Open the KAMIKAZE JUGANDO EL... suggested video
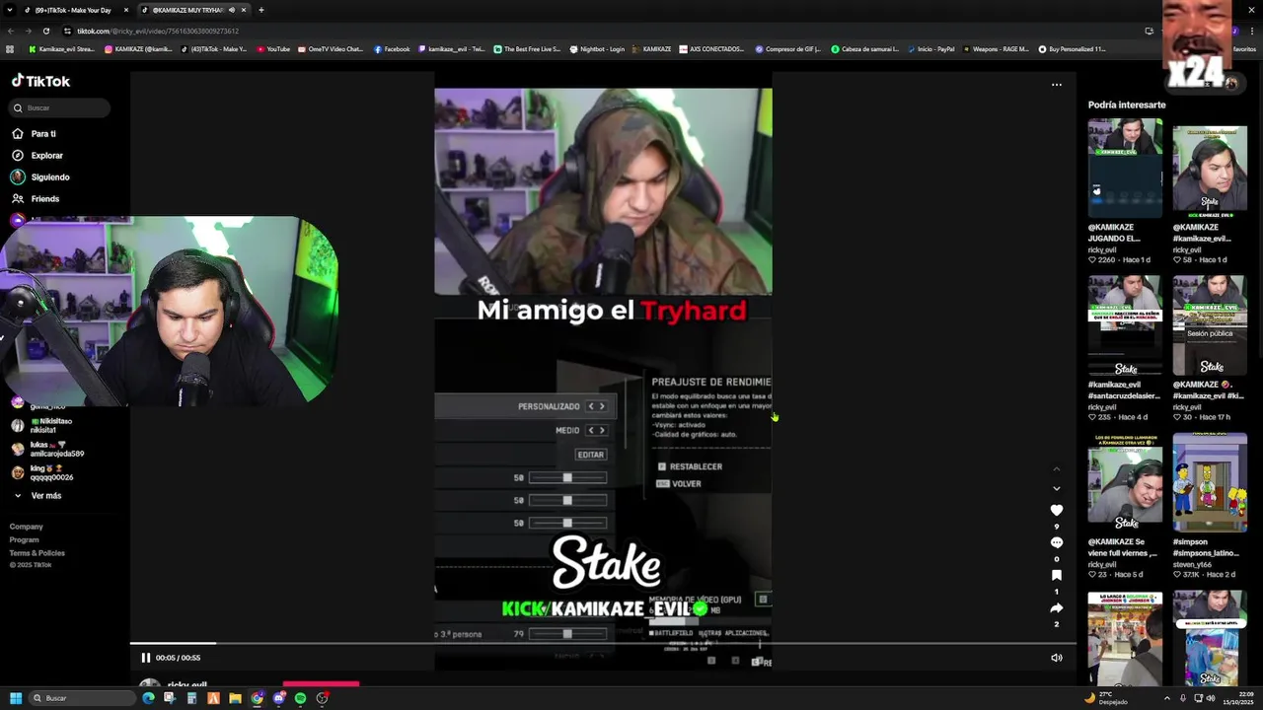1263x710 pixels. [1125, 168]
